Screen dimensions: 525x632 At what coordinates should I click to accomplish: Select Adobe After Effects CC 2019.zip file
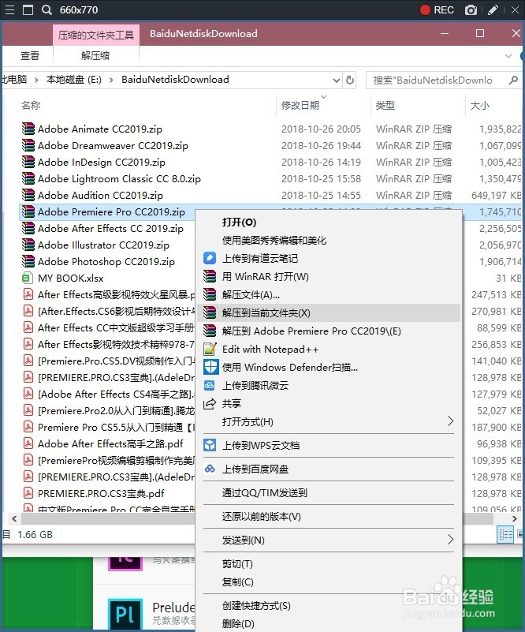(110, 229)
